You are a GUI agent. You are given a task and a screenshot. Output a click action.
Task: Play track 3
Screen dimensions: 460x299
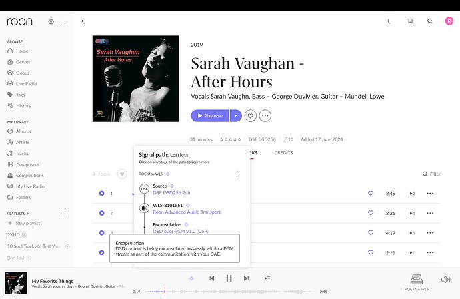pos(102,233)
